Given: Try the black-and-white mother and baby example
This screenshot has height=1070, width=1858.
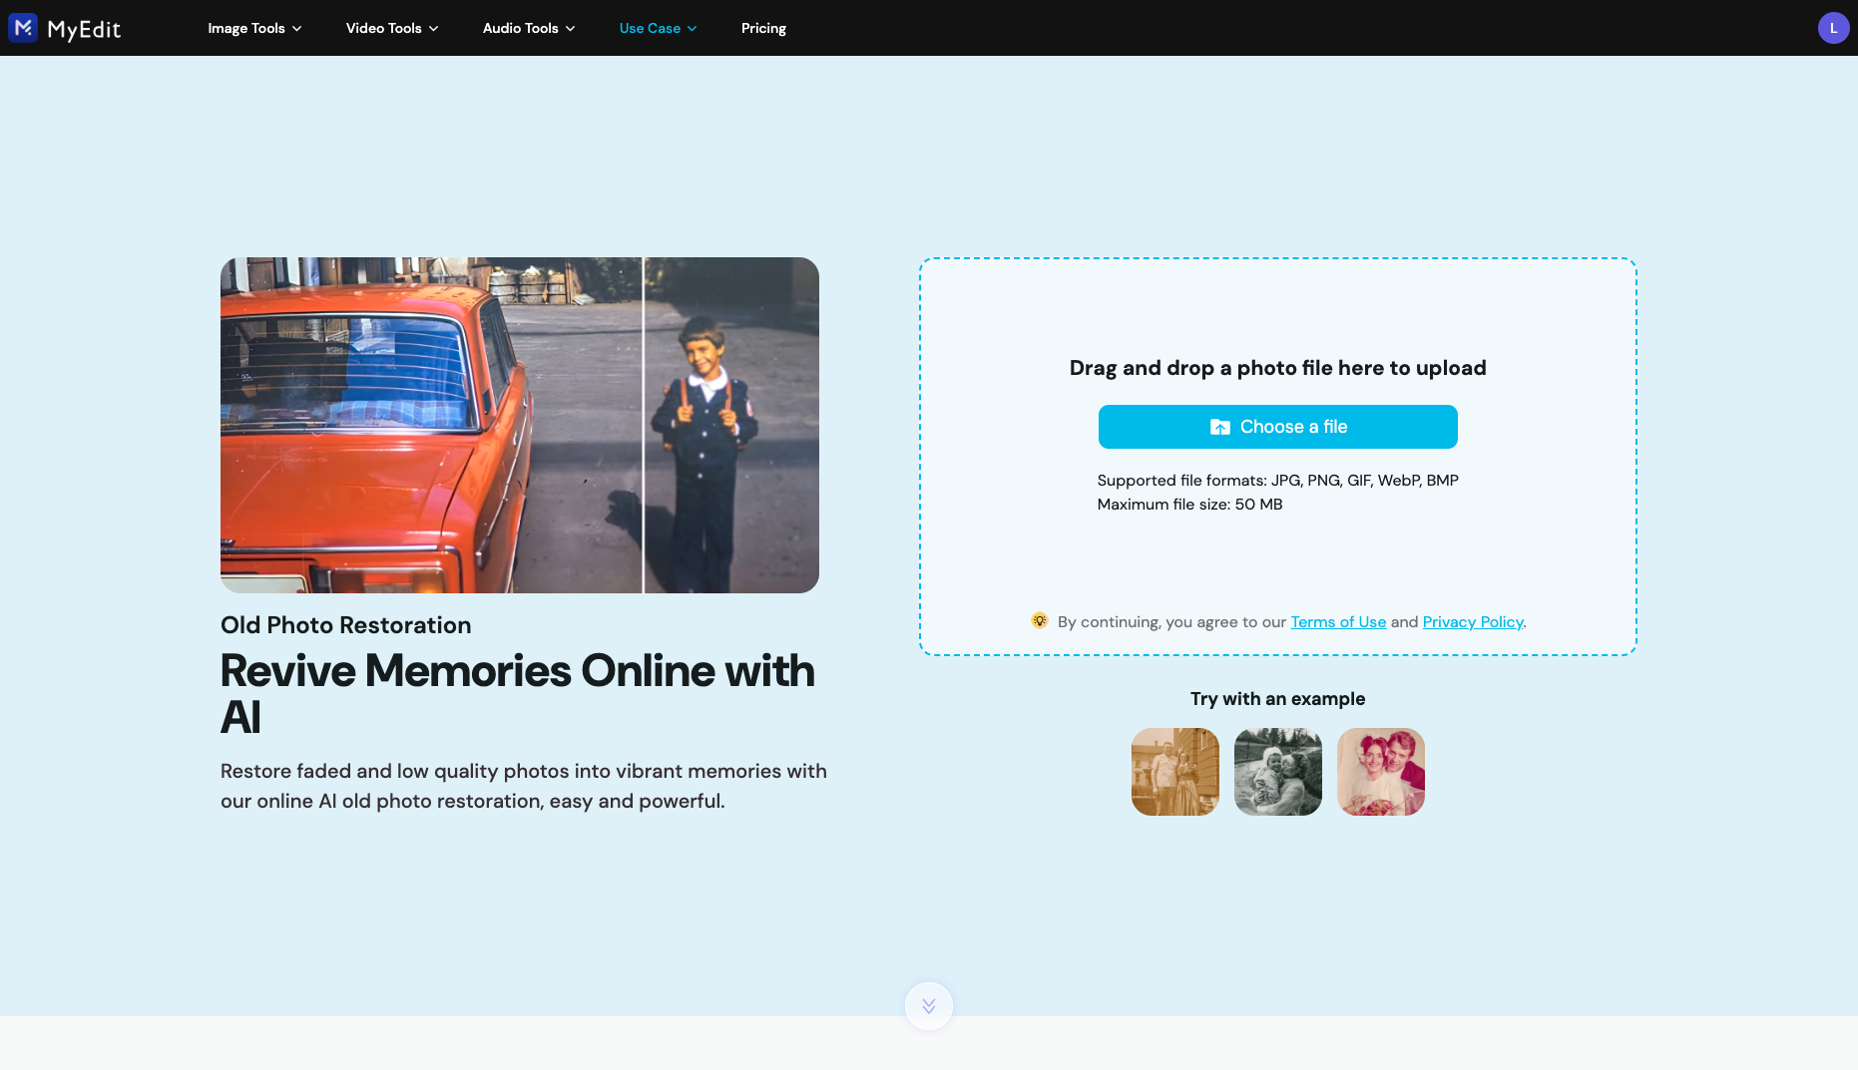Looking at the screenshot, I should [x=1278, y=772].
